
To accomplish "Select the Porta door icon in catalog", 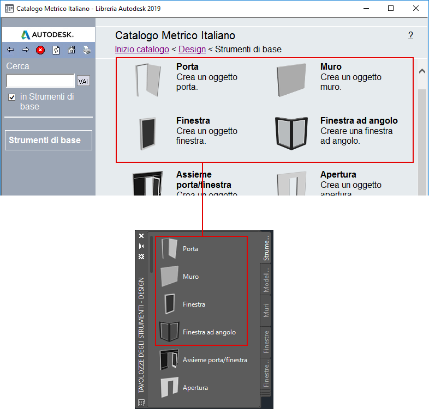I will click(x=148, y=80).
